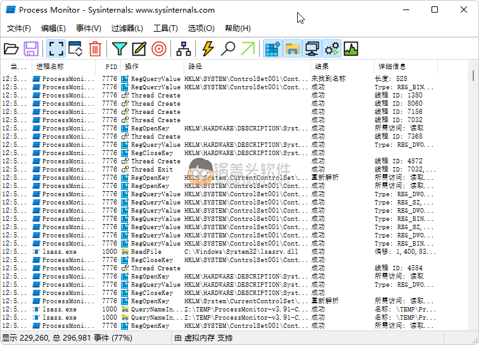This screenshot has height=345, width=479.
Task: Toggle the Capture events toolbar icon
Action: pyautogui.click(x=56, y=49)
